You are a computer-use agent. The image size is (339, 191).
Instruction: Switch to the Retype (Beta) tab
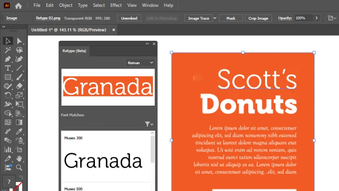click(x=74, y=51)
